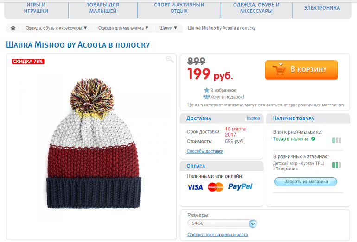Click the home icon in breadcrumbs

click(x=13, y=28)
